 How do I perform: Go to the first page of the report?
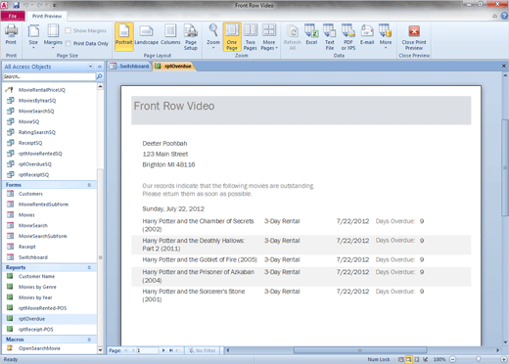coord(125,350)
